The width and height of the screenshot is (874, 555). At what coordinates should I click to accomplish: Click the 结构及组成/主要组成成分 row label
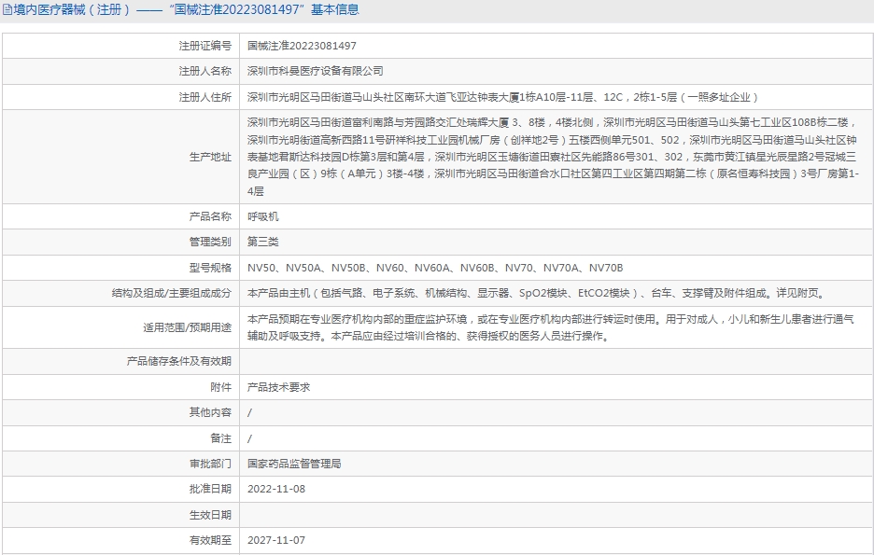pyautogui.click(x=171, y=294)
